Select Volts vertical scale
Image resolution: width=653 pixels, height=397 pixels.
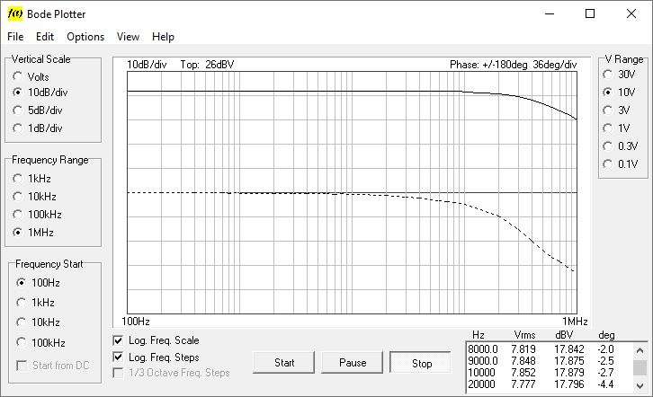(17, 76)
